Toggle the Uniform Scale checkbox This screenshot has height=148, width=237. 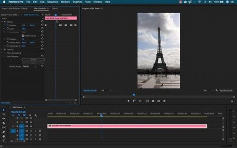pos(23,36)
